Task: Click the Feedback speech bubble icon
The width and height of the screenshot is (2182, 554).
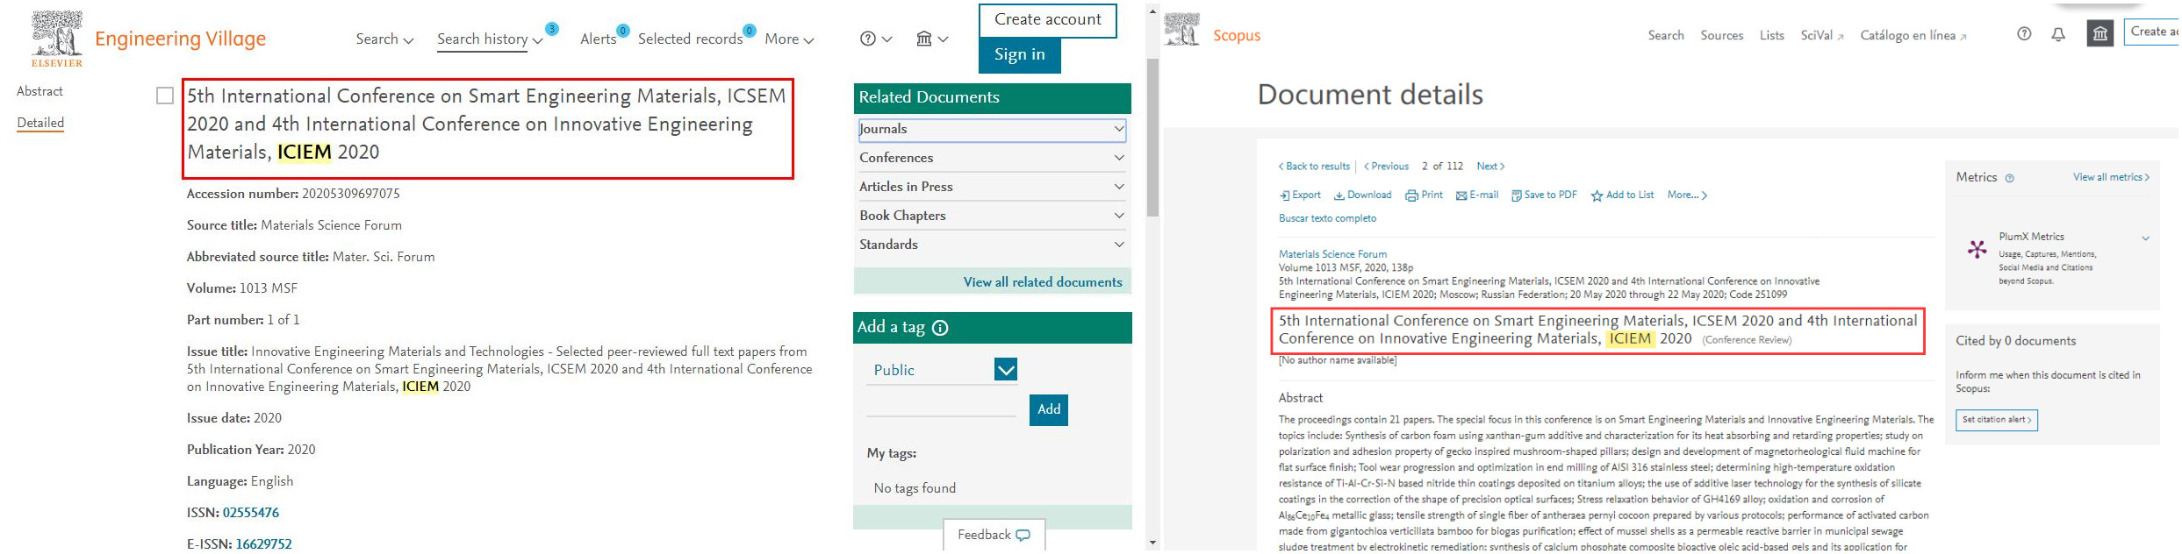Action: coord(1023,535)
